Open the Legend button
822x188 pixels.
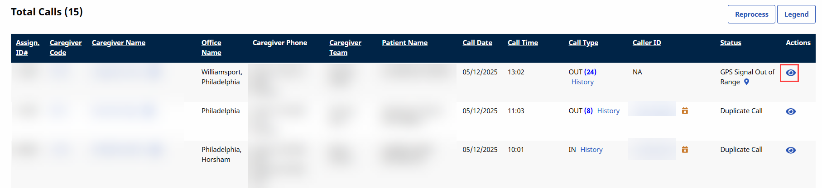pyautogui.click(x=796, y=14)
